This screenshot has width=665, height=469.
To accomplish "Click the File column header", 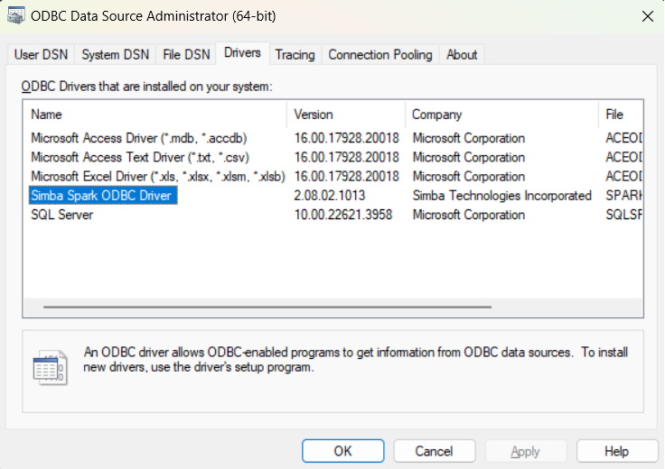I will coord(620,115).
